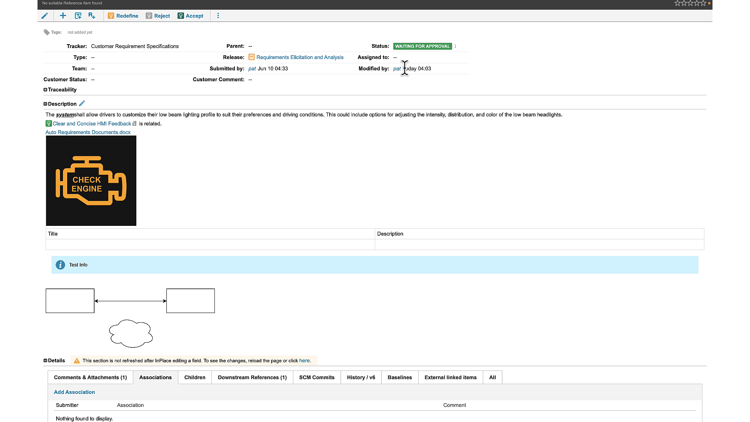750x422 pixels.
Task: Collapse the Description section
Action: pyautogui.click(x=45, y=104)
